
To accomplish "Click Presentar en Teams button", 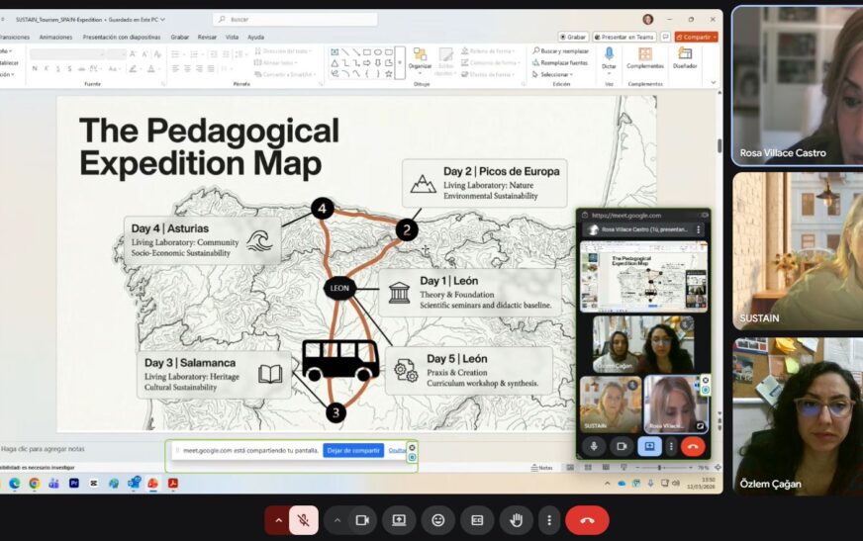I will 624,37.
